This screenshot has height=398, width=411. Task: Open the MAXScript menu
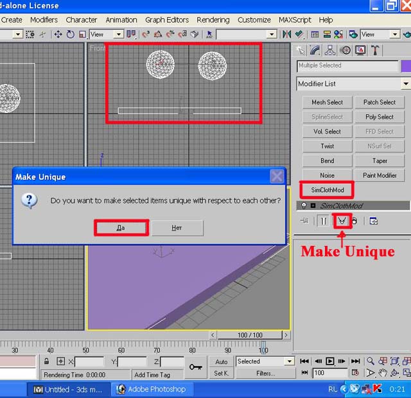pos(295,20)
